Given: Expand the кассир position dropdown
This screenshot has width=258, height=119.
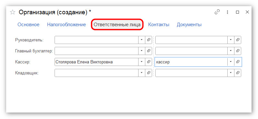Looking at the screenshot, I should point(231,62).
